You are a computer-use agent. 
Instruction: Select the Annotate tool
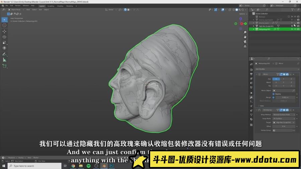pyautogui.click(x=4, y=54)
